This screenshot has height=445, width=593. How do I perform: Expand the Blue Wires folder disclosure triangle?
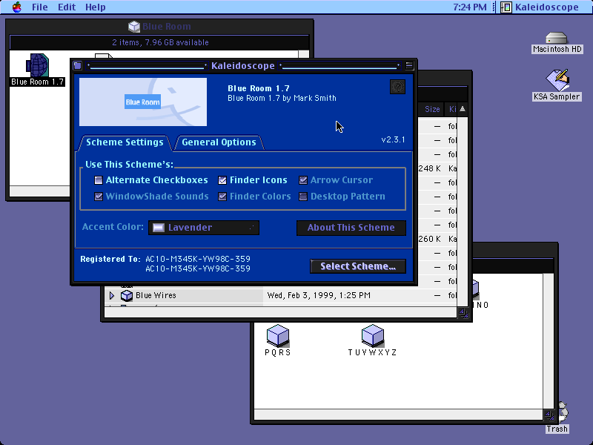click(x=112, y=295)
